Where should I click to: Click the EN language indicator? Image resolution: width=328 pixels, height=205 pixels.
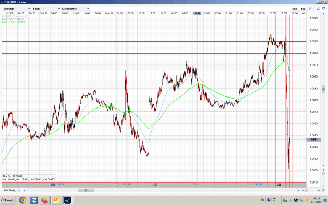[x=262, y=200]
